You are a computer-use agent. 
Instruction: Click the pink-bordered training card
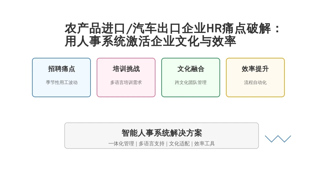[126, 90]
